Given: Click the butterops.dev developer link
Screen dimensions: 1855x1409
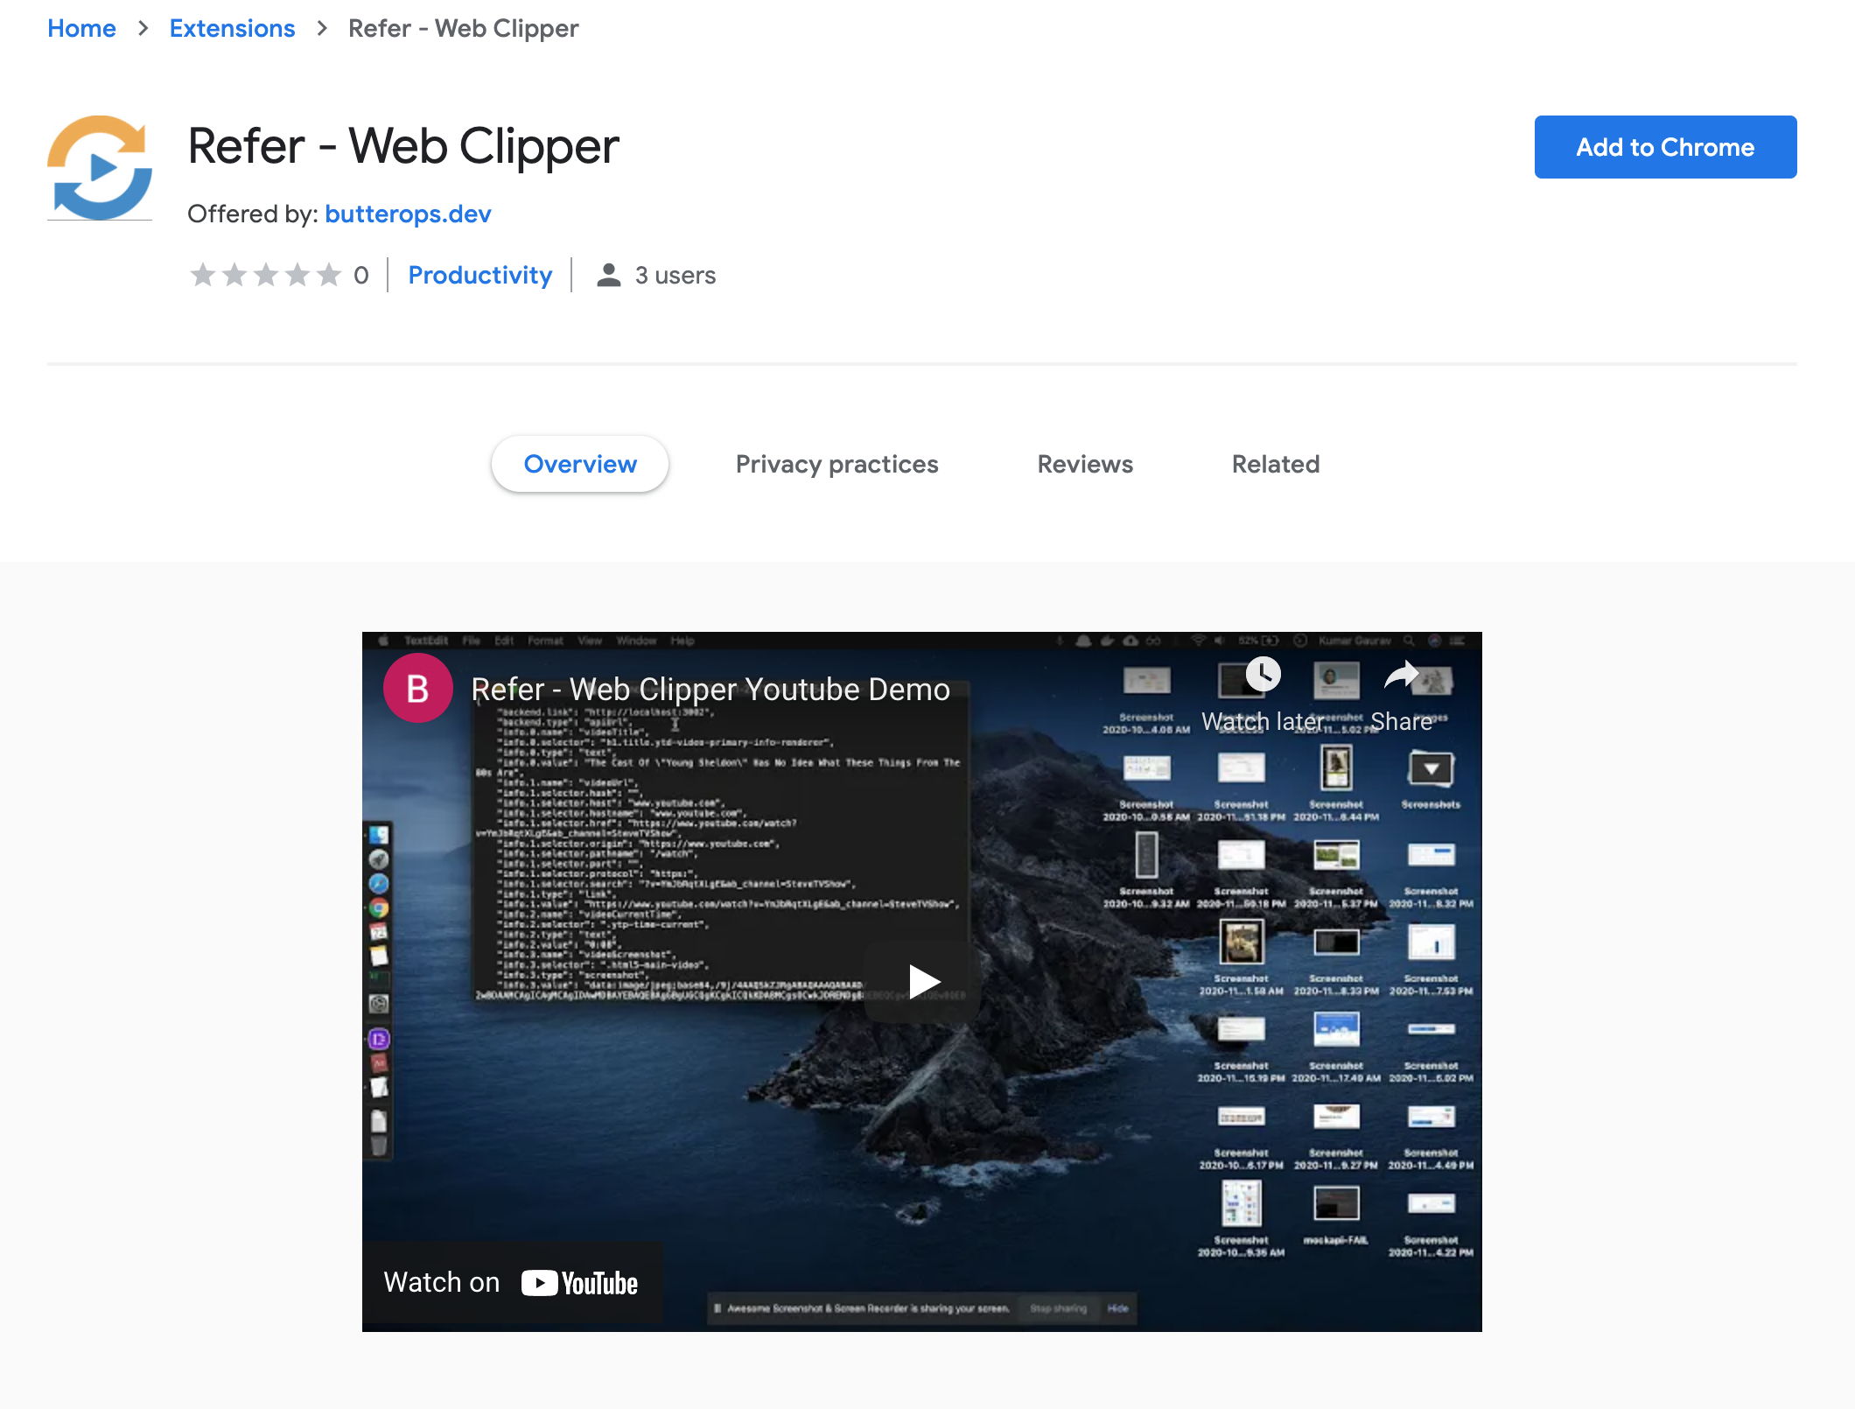Looking at the screenshot, I should click(409, 214).
